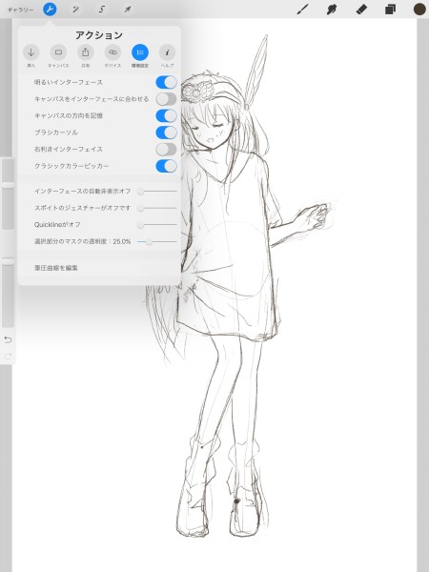Enable 右利きインターフェイス switch
This screenshot has height=572, width=429.
pos(166,150)
